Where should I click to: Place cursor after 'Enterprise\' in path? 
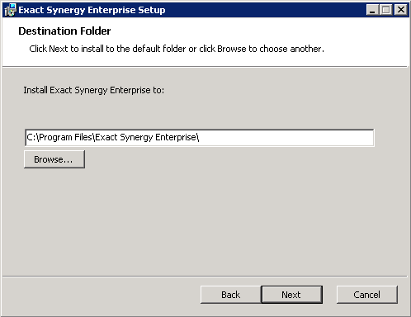coord(200,137)
